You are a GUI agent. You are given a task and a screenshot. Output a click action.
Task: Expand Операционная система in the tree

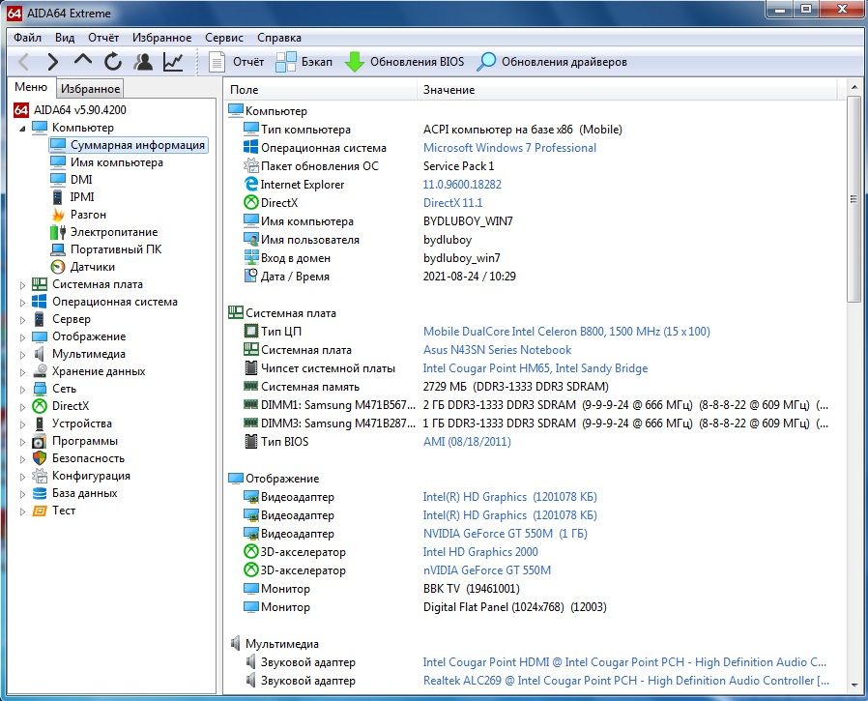(x=22, y=303)
